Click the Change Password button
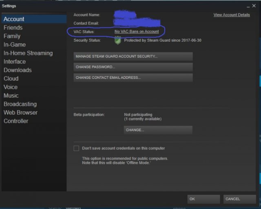 pos(133,67)
